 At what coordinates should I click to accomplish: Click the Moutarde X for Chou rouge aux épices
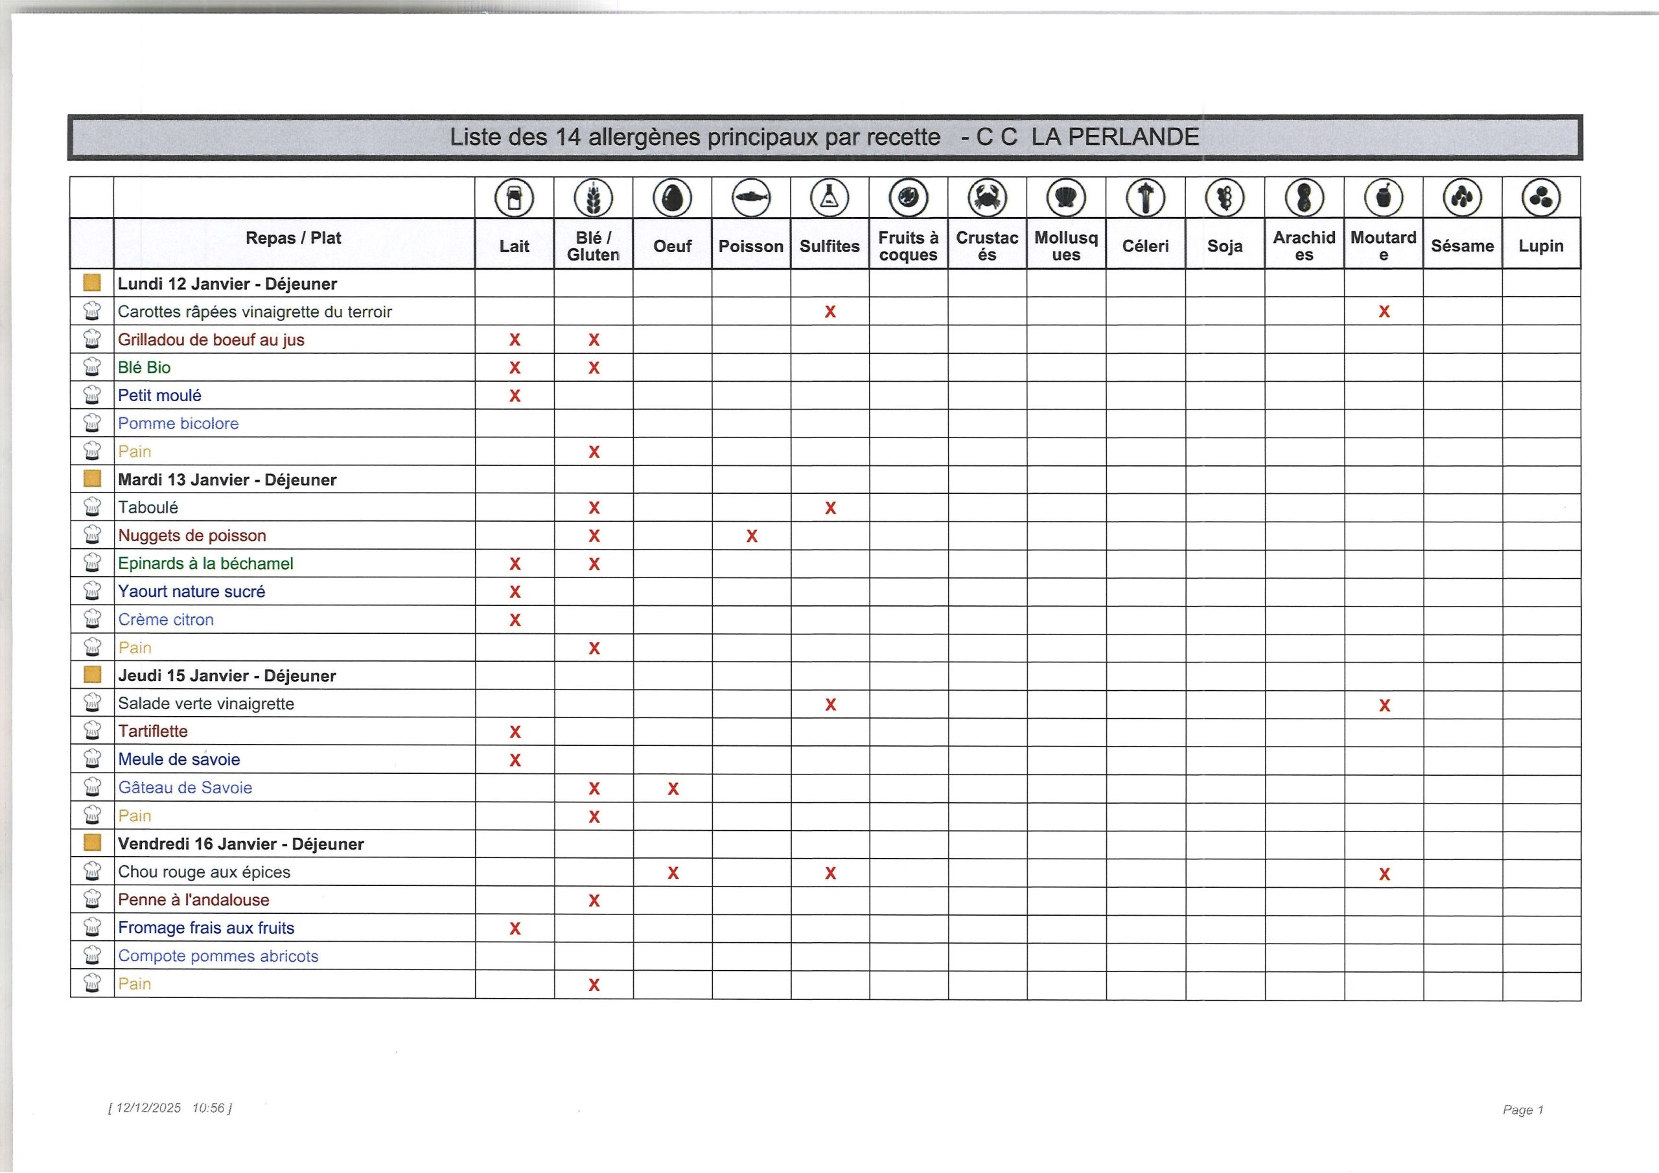point(1384,873)
